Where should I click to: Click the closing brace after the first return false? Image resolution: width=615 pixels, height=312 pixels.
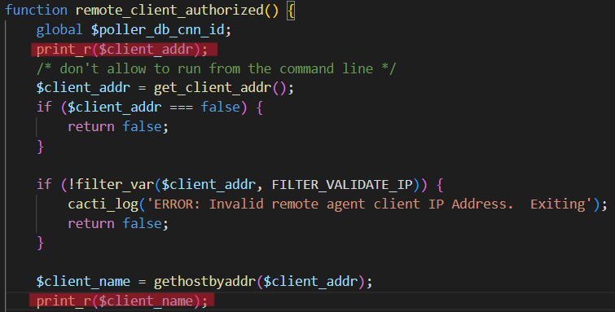click(x=40, y=147)
